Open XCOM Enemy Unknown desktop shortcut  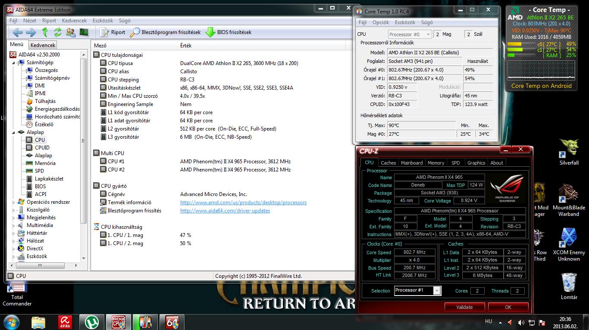pyautogui.click(x=569, y=245)
